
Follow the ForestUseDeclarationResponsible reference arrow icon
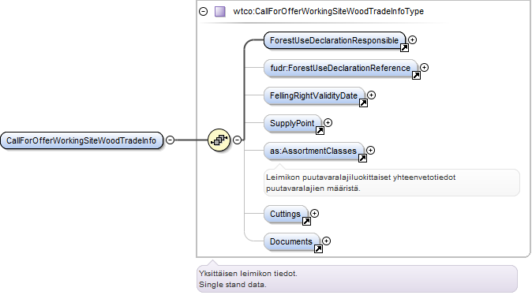click(x=404, y=48)
